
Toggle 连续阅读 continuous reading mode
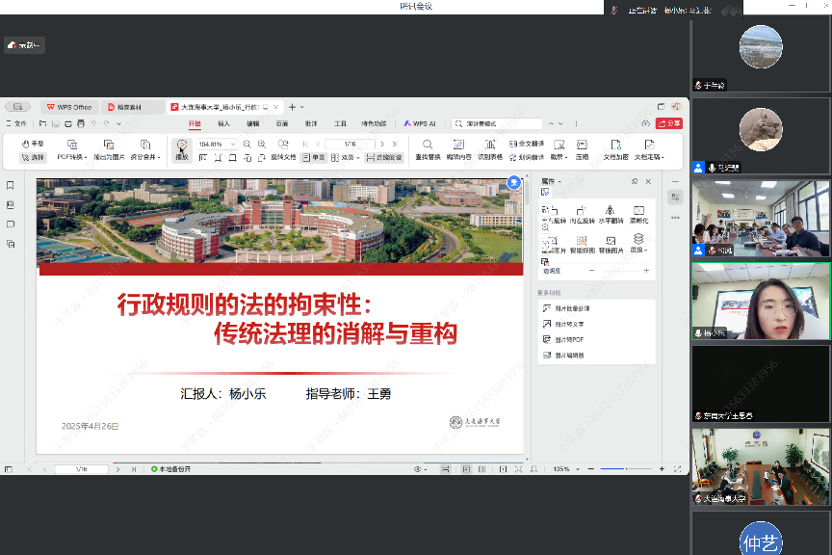pos(384,157)
